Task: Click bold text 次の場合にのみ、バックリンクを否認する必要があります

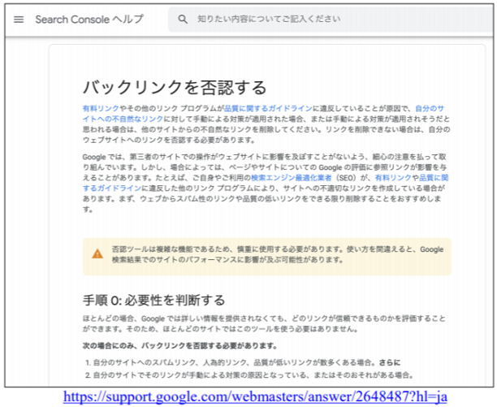Action: coord(179,345)
